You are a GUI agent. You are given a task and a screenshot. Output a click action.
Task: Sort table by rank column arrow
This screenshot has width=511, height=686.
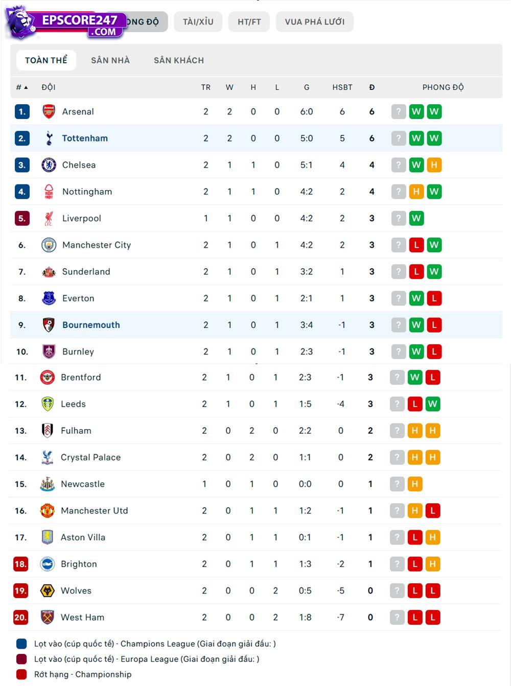coord(26,87)
